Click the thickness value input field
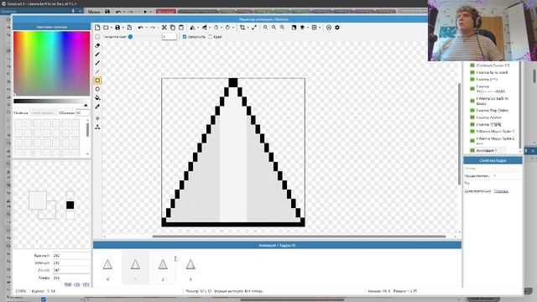 click(x=169, y=37)
